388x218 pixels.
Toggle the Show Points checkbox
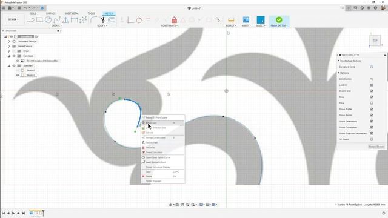coord(372,115)
